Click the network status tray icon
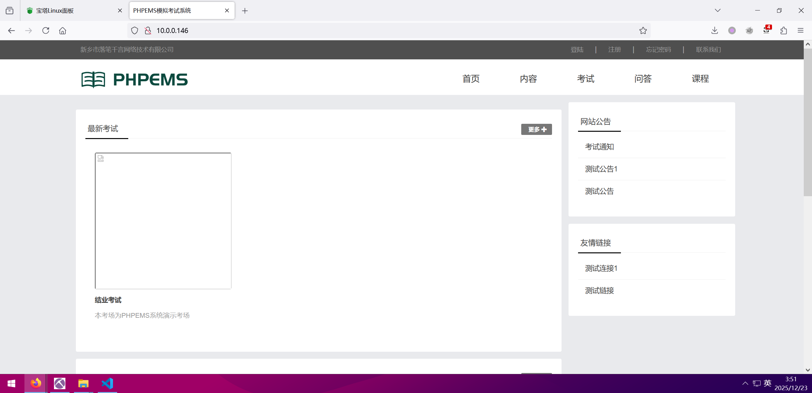 756,383
